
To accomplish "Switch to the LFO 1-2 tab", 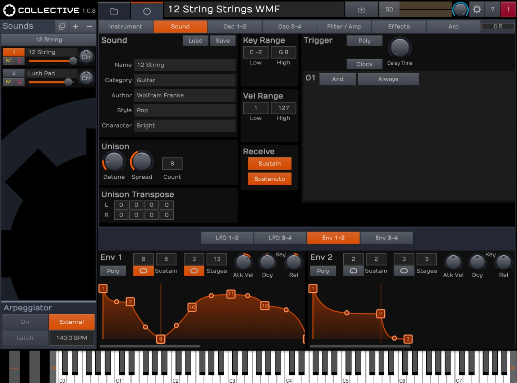I will tap(227, 238).
